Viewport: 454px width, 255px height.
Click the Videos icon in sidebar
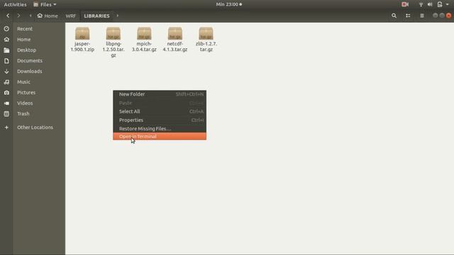[x=6, y=103]
